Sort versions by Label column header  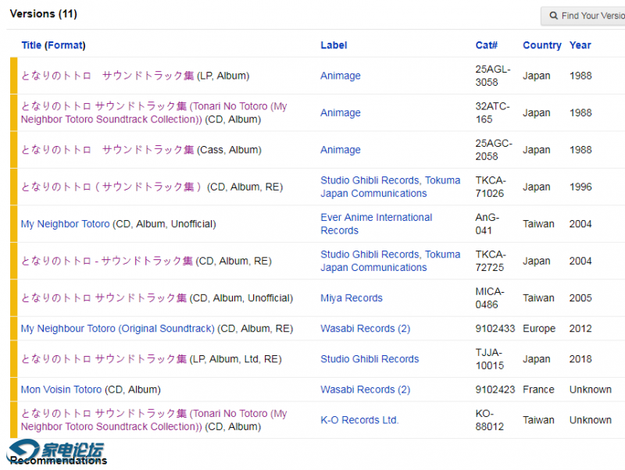[x=334, y=45]
